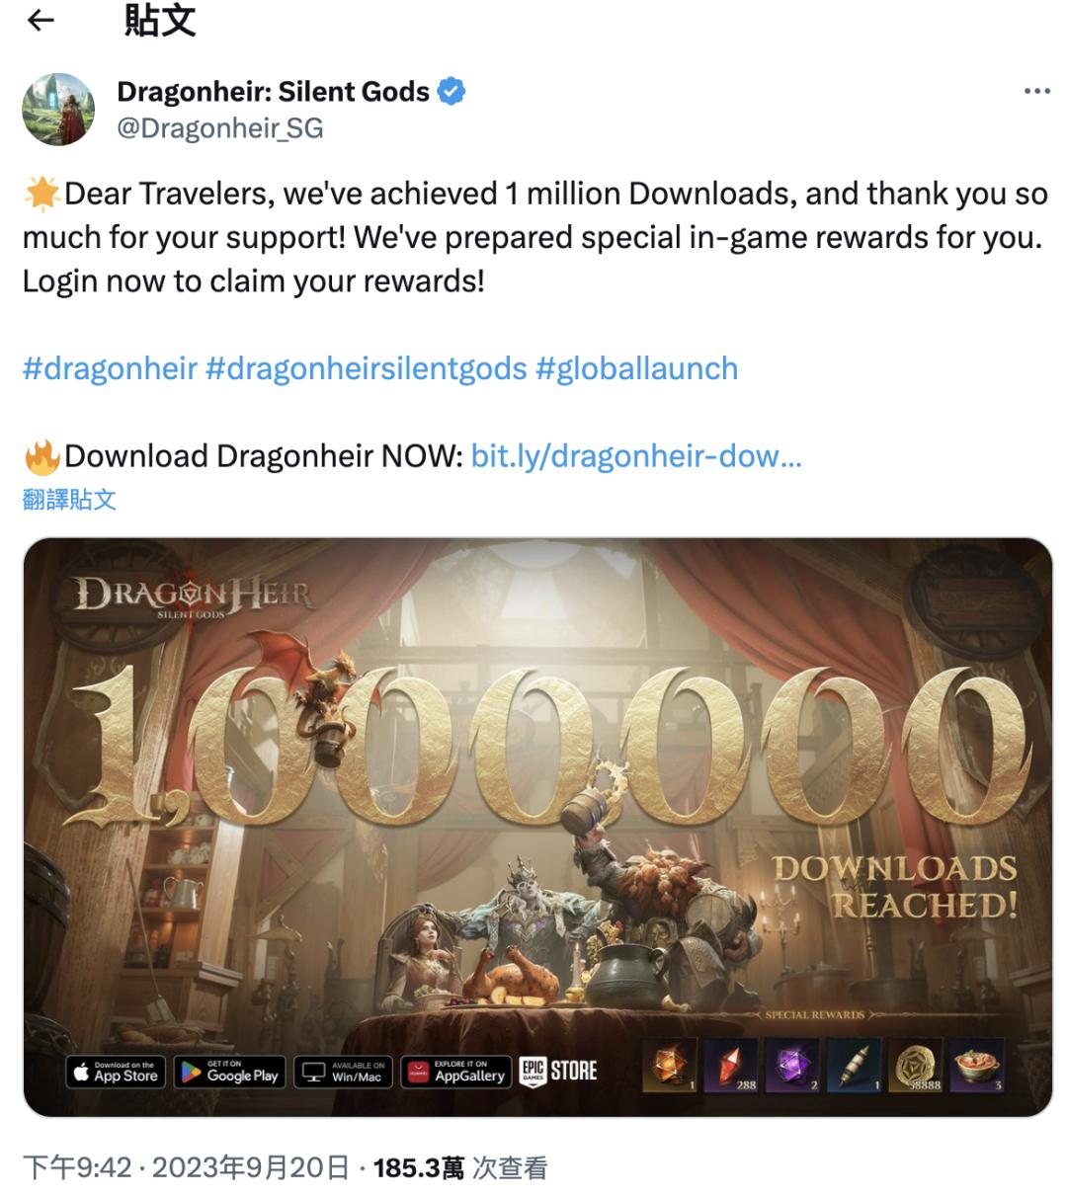1067x1198 pixels.
Task: Open the #globallaunch hashtag
Action: 637,369
